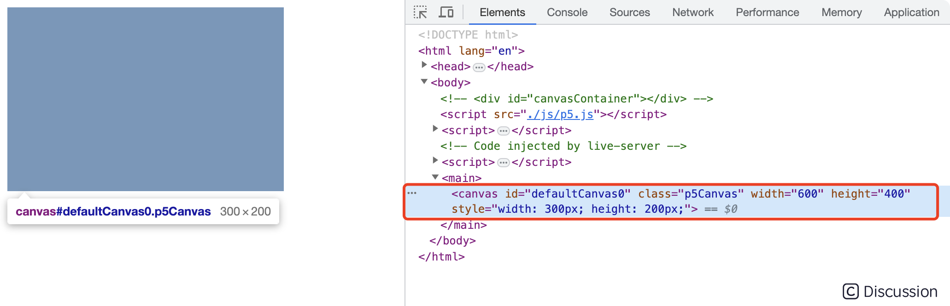Open the Memory tab
The width and height of the screenshot is (950, 306).
point(842,12)
